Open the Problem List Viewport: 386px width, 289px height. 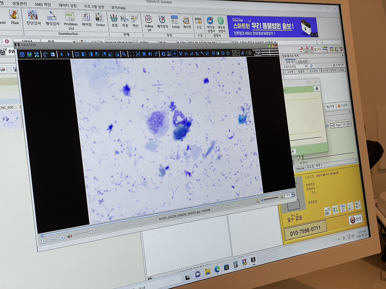pos(71,21)
